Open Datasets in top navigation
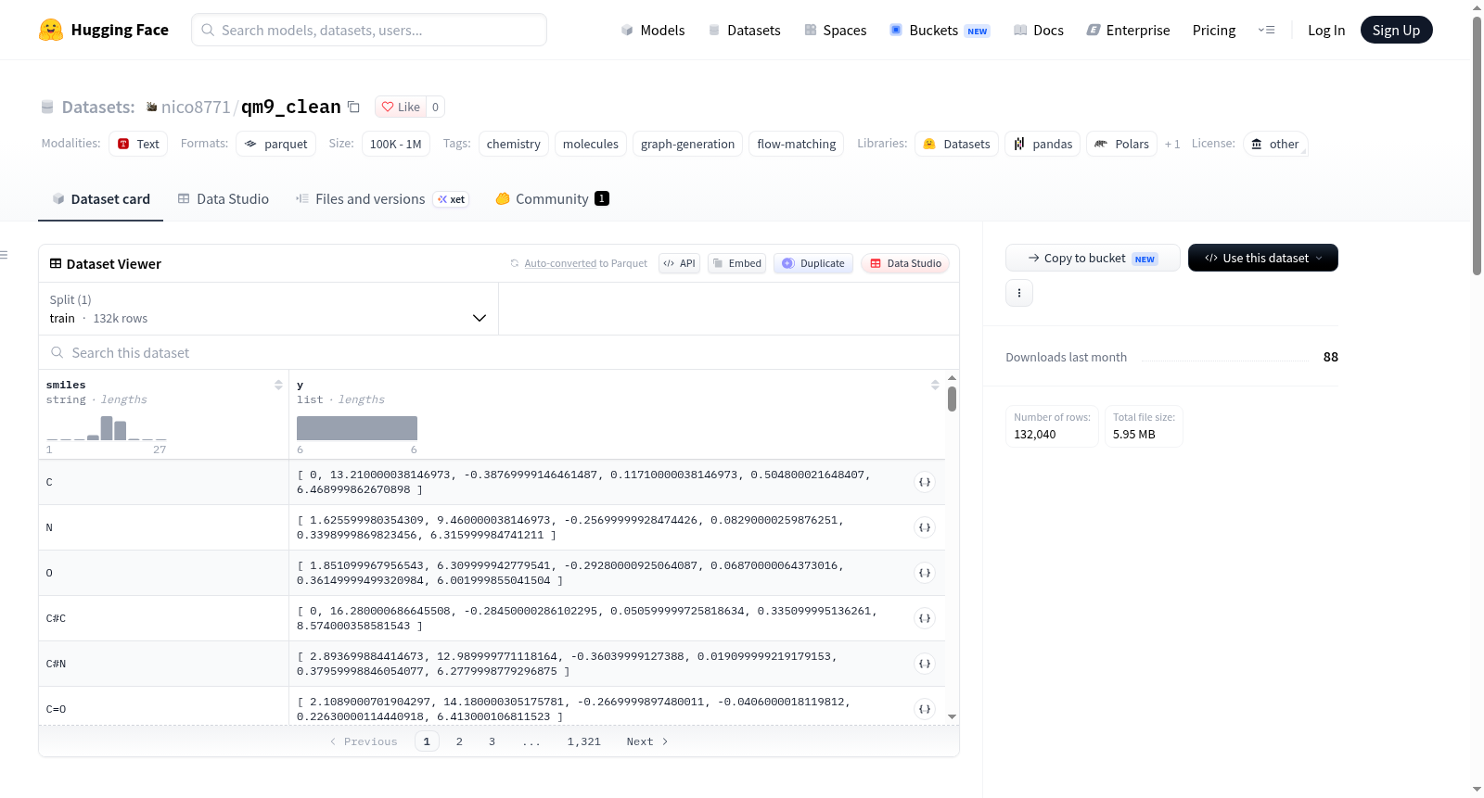This screenshot has width=1484, height=798. pyautogui.click(x=744, y=30)
